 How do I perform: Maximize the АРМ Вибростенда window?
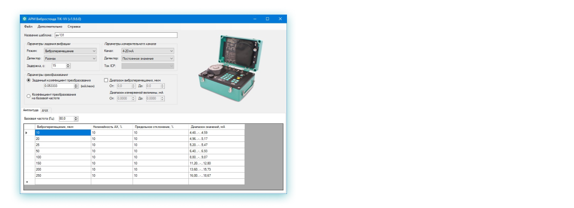268,19
